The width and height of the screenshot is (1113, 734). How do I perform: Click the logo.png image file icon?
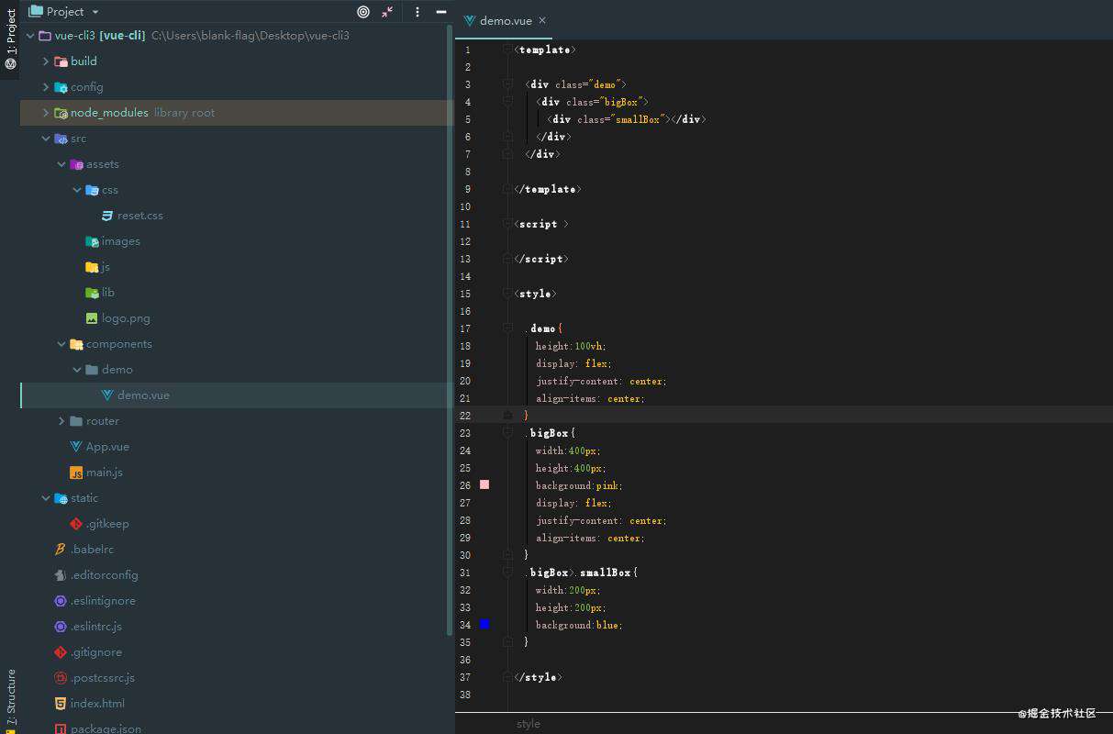(x=92, y=318)
